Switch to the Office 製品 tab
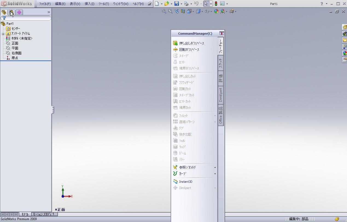This screenshot has width=347, height=222. tap(221, 115)
